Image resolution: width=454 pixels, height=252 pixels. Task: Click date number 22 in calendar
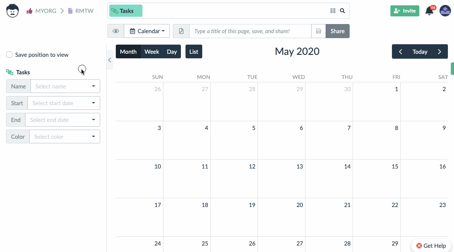click(x=395, y=205)
